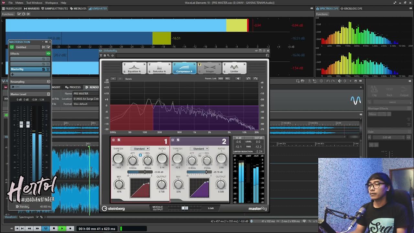The width and height of the screenshot is (414, 233).
Task: Redo MasterRig change
Action: point(256,78)
